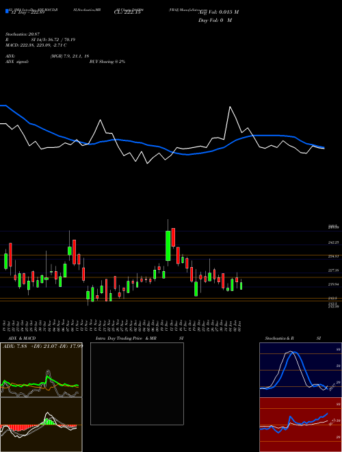Click the blue-background Stochastics chart panel
The image size is (342, 452).
pyautogui.click(x=300, y=370)
